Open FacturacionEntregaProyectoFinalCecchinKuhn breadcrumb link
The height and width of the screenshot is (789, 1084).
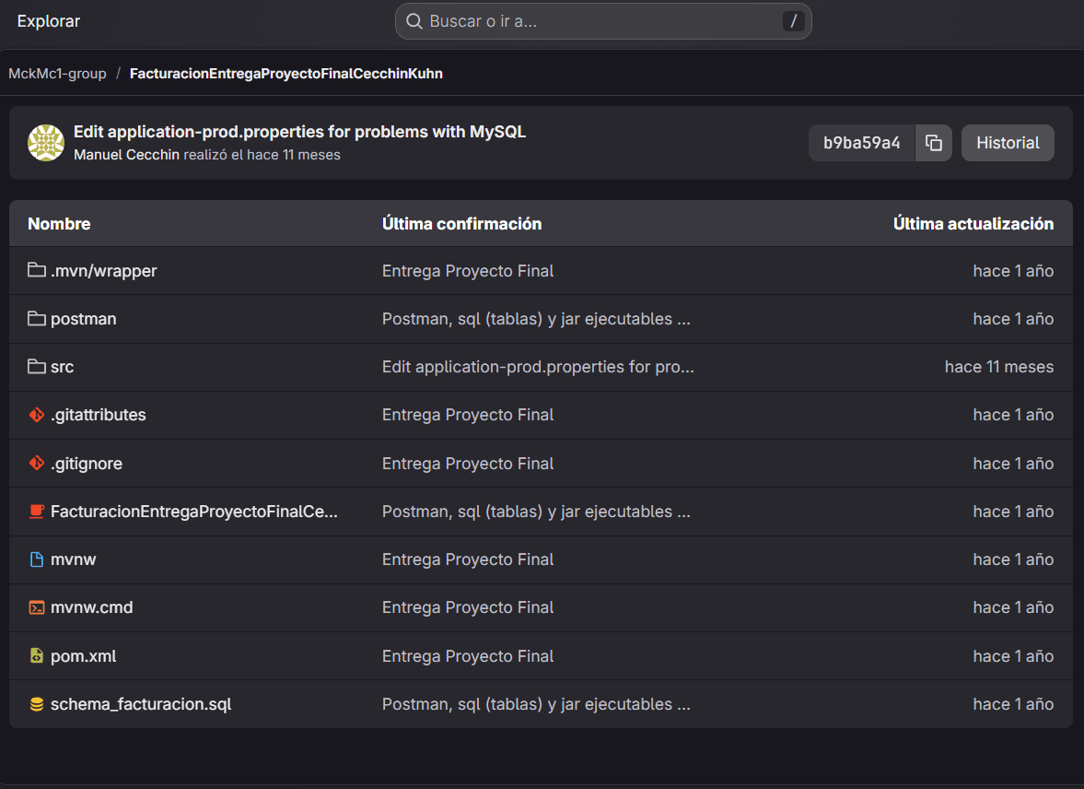pyautogui.click(x=286, y=74)
